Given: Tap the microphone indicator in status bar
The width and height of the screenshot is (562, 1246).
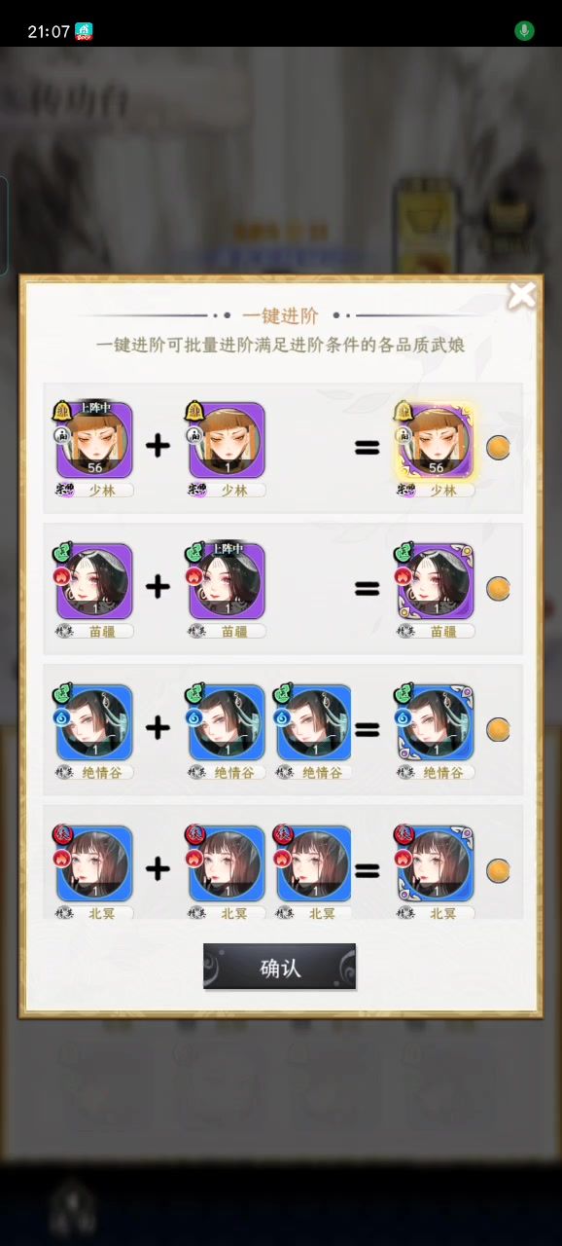Looking at the screenshot, I should pos(524,31).
